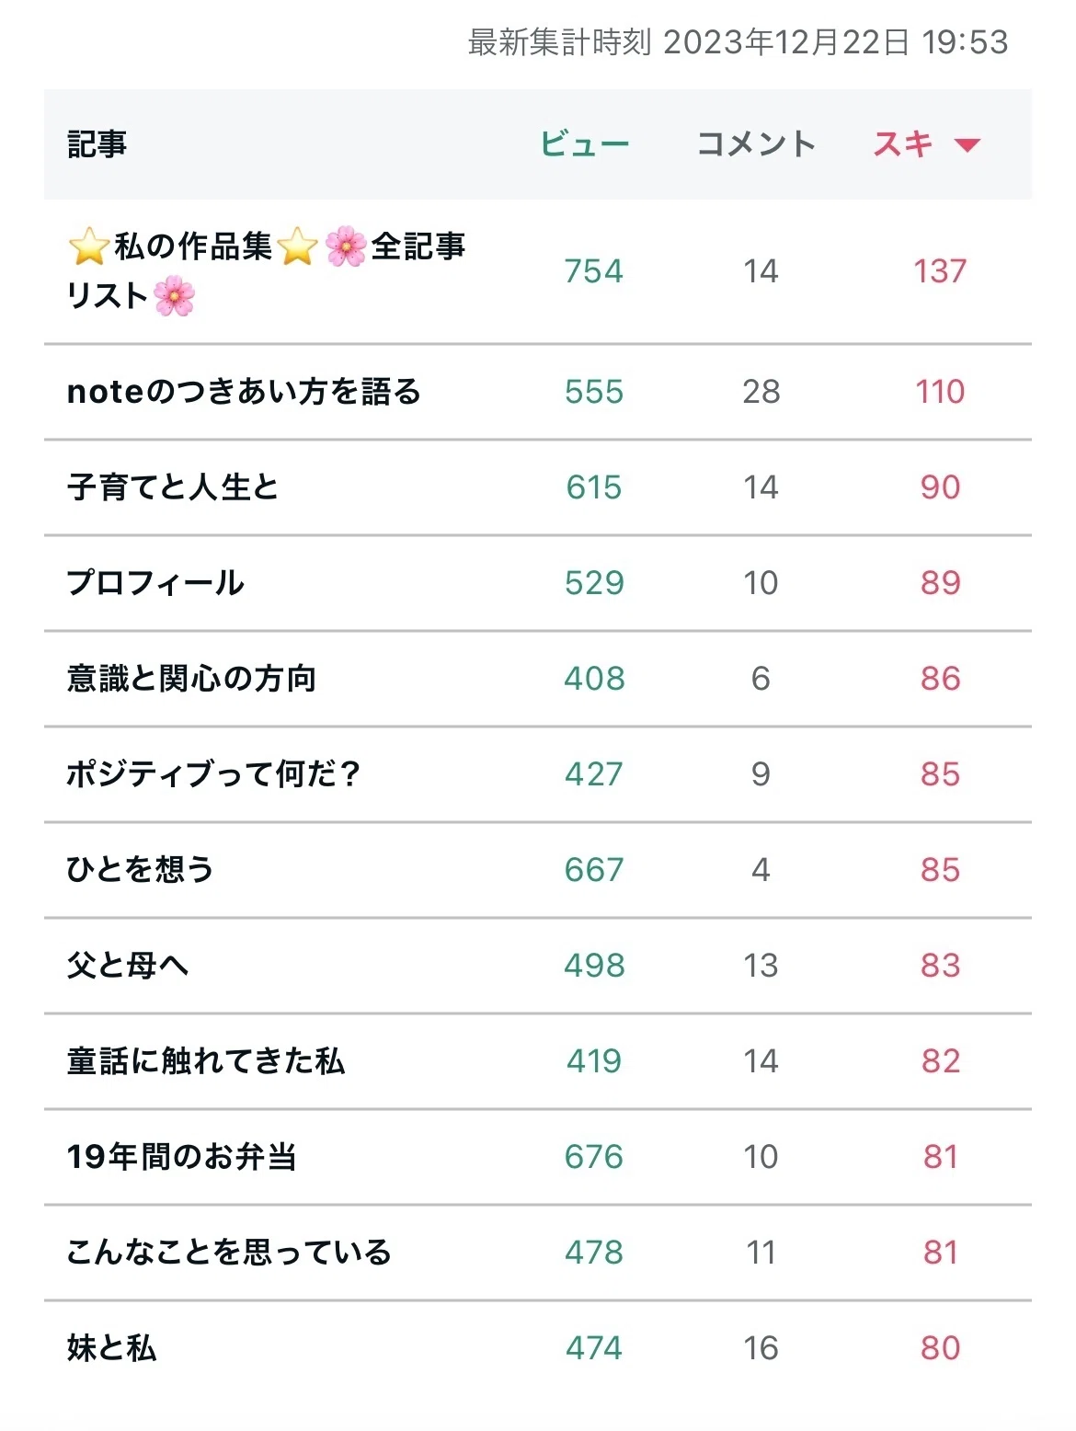Open the 童話に触れてきた私 article

pyautogui.click(x=206, y=1061)
